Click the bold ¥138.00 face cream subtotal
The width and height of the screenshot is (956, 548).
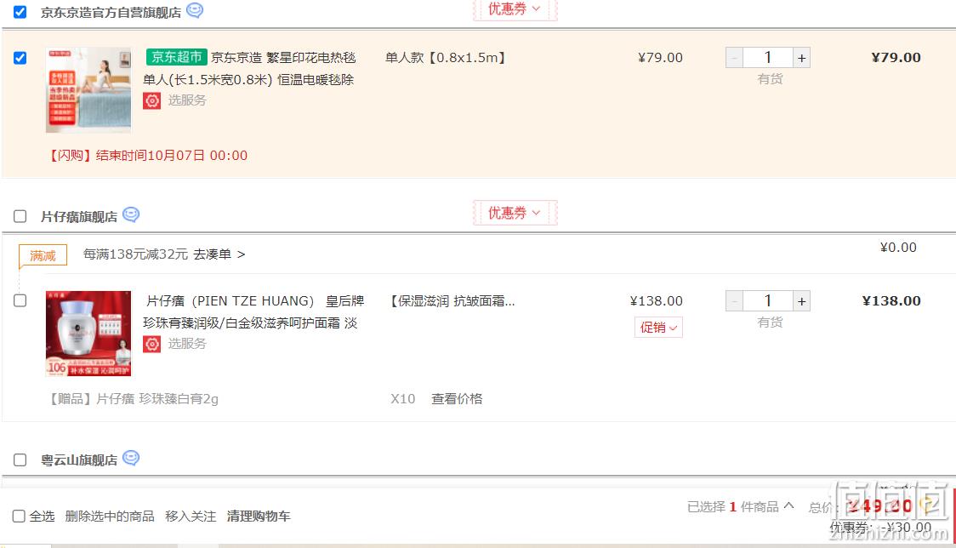click(891, 301)
